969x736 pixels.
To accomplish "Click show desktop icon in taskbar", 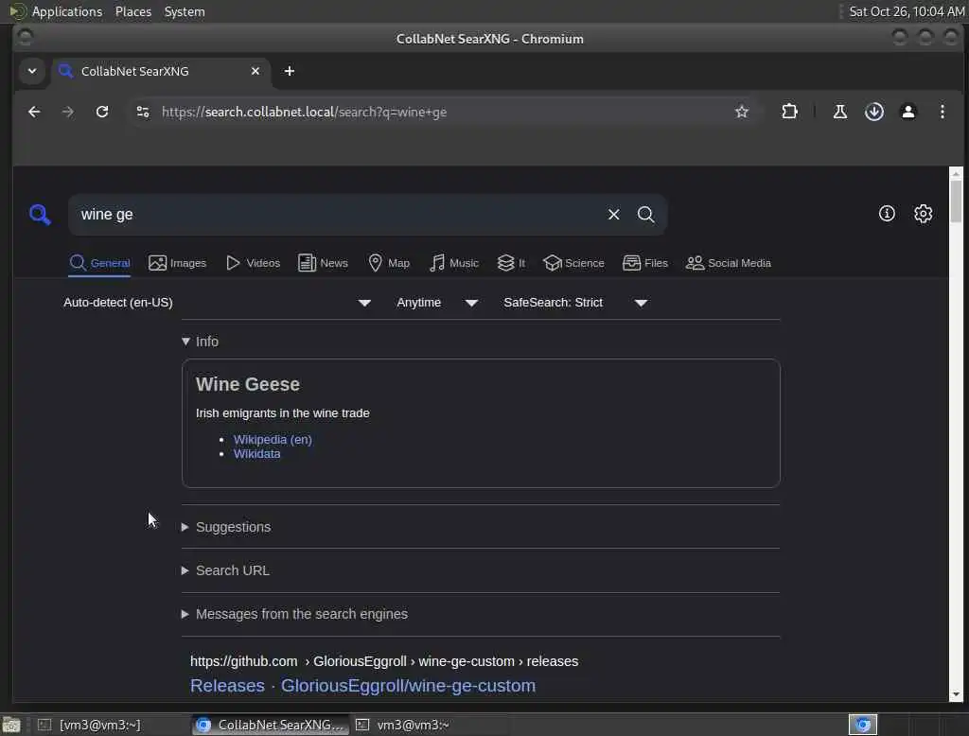I will click(11, 725).
